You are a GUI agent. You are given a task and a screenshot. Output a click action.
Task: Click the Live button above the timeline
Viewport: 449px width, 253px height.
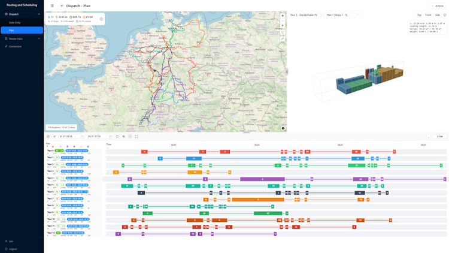coord(440,137)
